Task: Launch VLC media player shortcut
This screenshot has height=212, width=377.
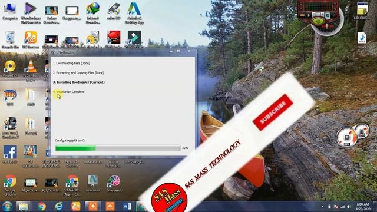Action: click(x=31, y=70)
